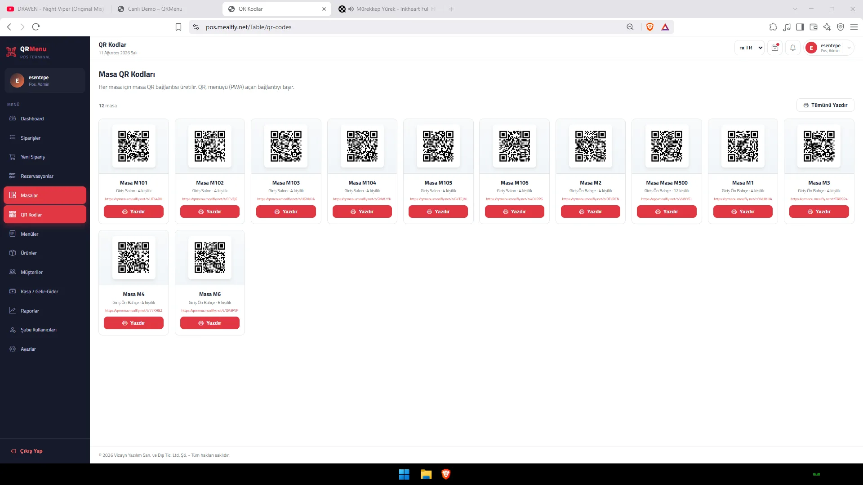Click the Menüler sidebar icon
Image resolution: width=863 pixels, height=485 pixels.
(x=13, y=234)
